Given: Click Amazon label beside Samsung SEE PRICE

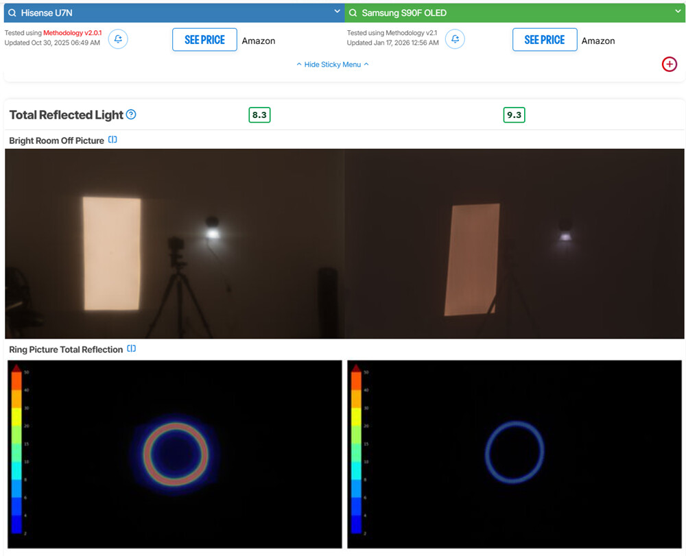Looking at the screenshot, I should 598,41.
